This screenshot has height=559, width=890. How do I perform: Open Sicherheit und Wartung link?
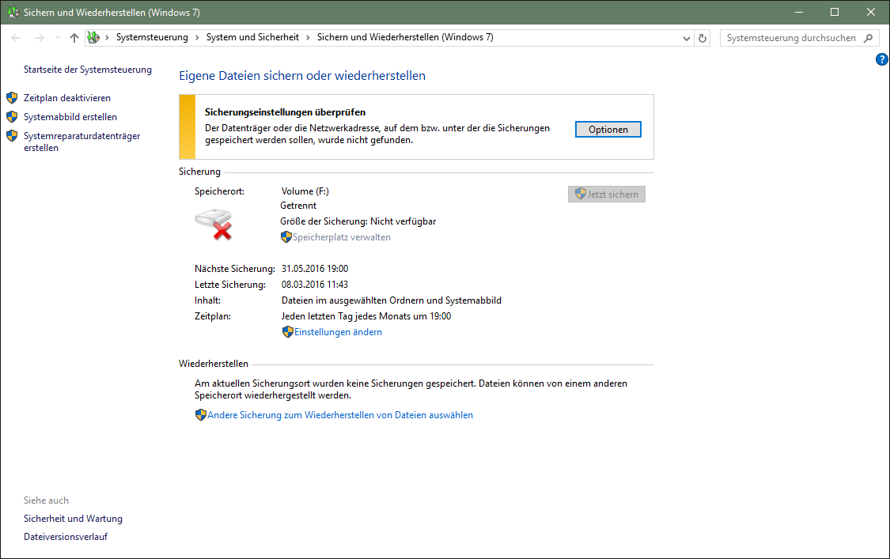coord(74,519)
